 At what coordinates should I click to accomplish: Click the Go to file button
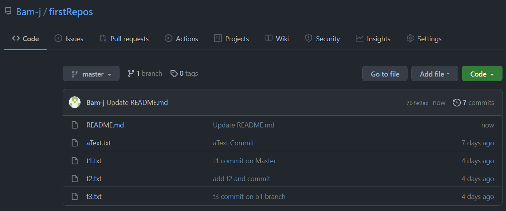coord(385,73)
